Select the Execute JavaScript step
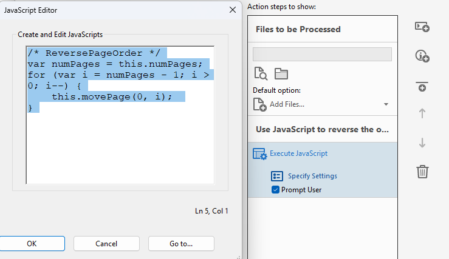The height and width of the screenshot is (259, 449). click(299, 153)
